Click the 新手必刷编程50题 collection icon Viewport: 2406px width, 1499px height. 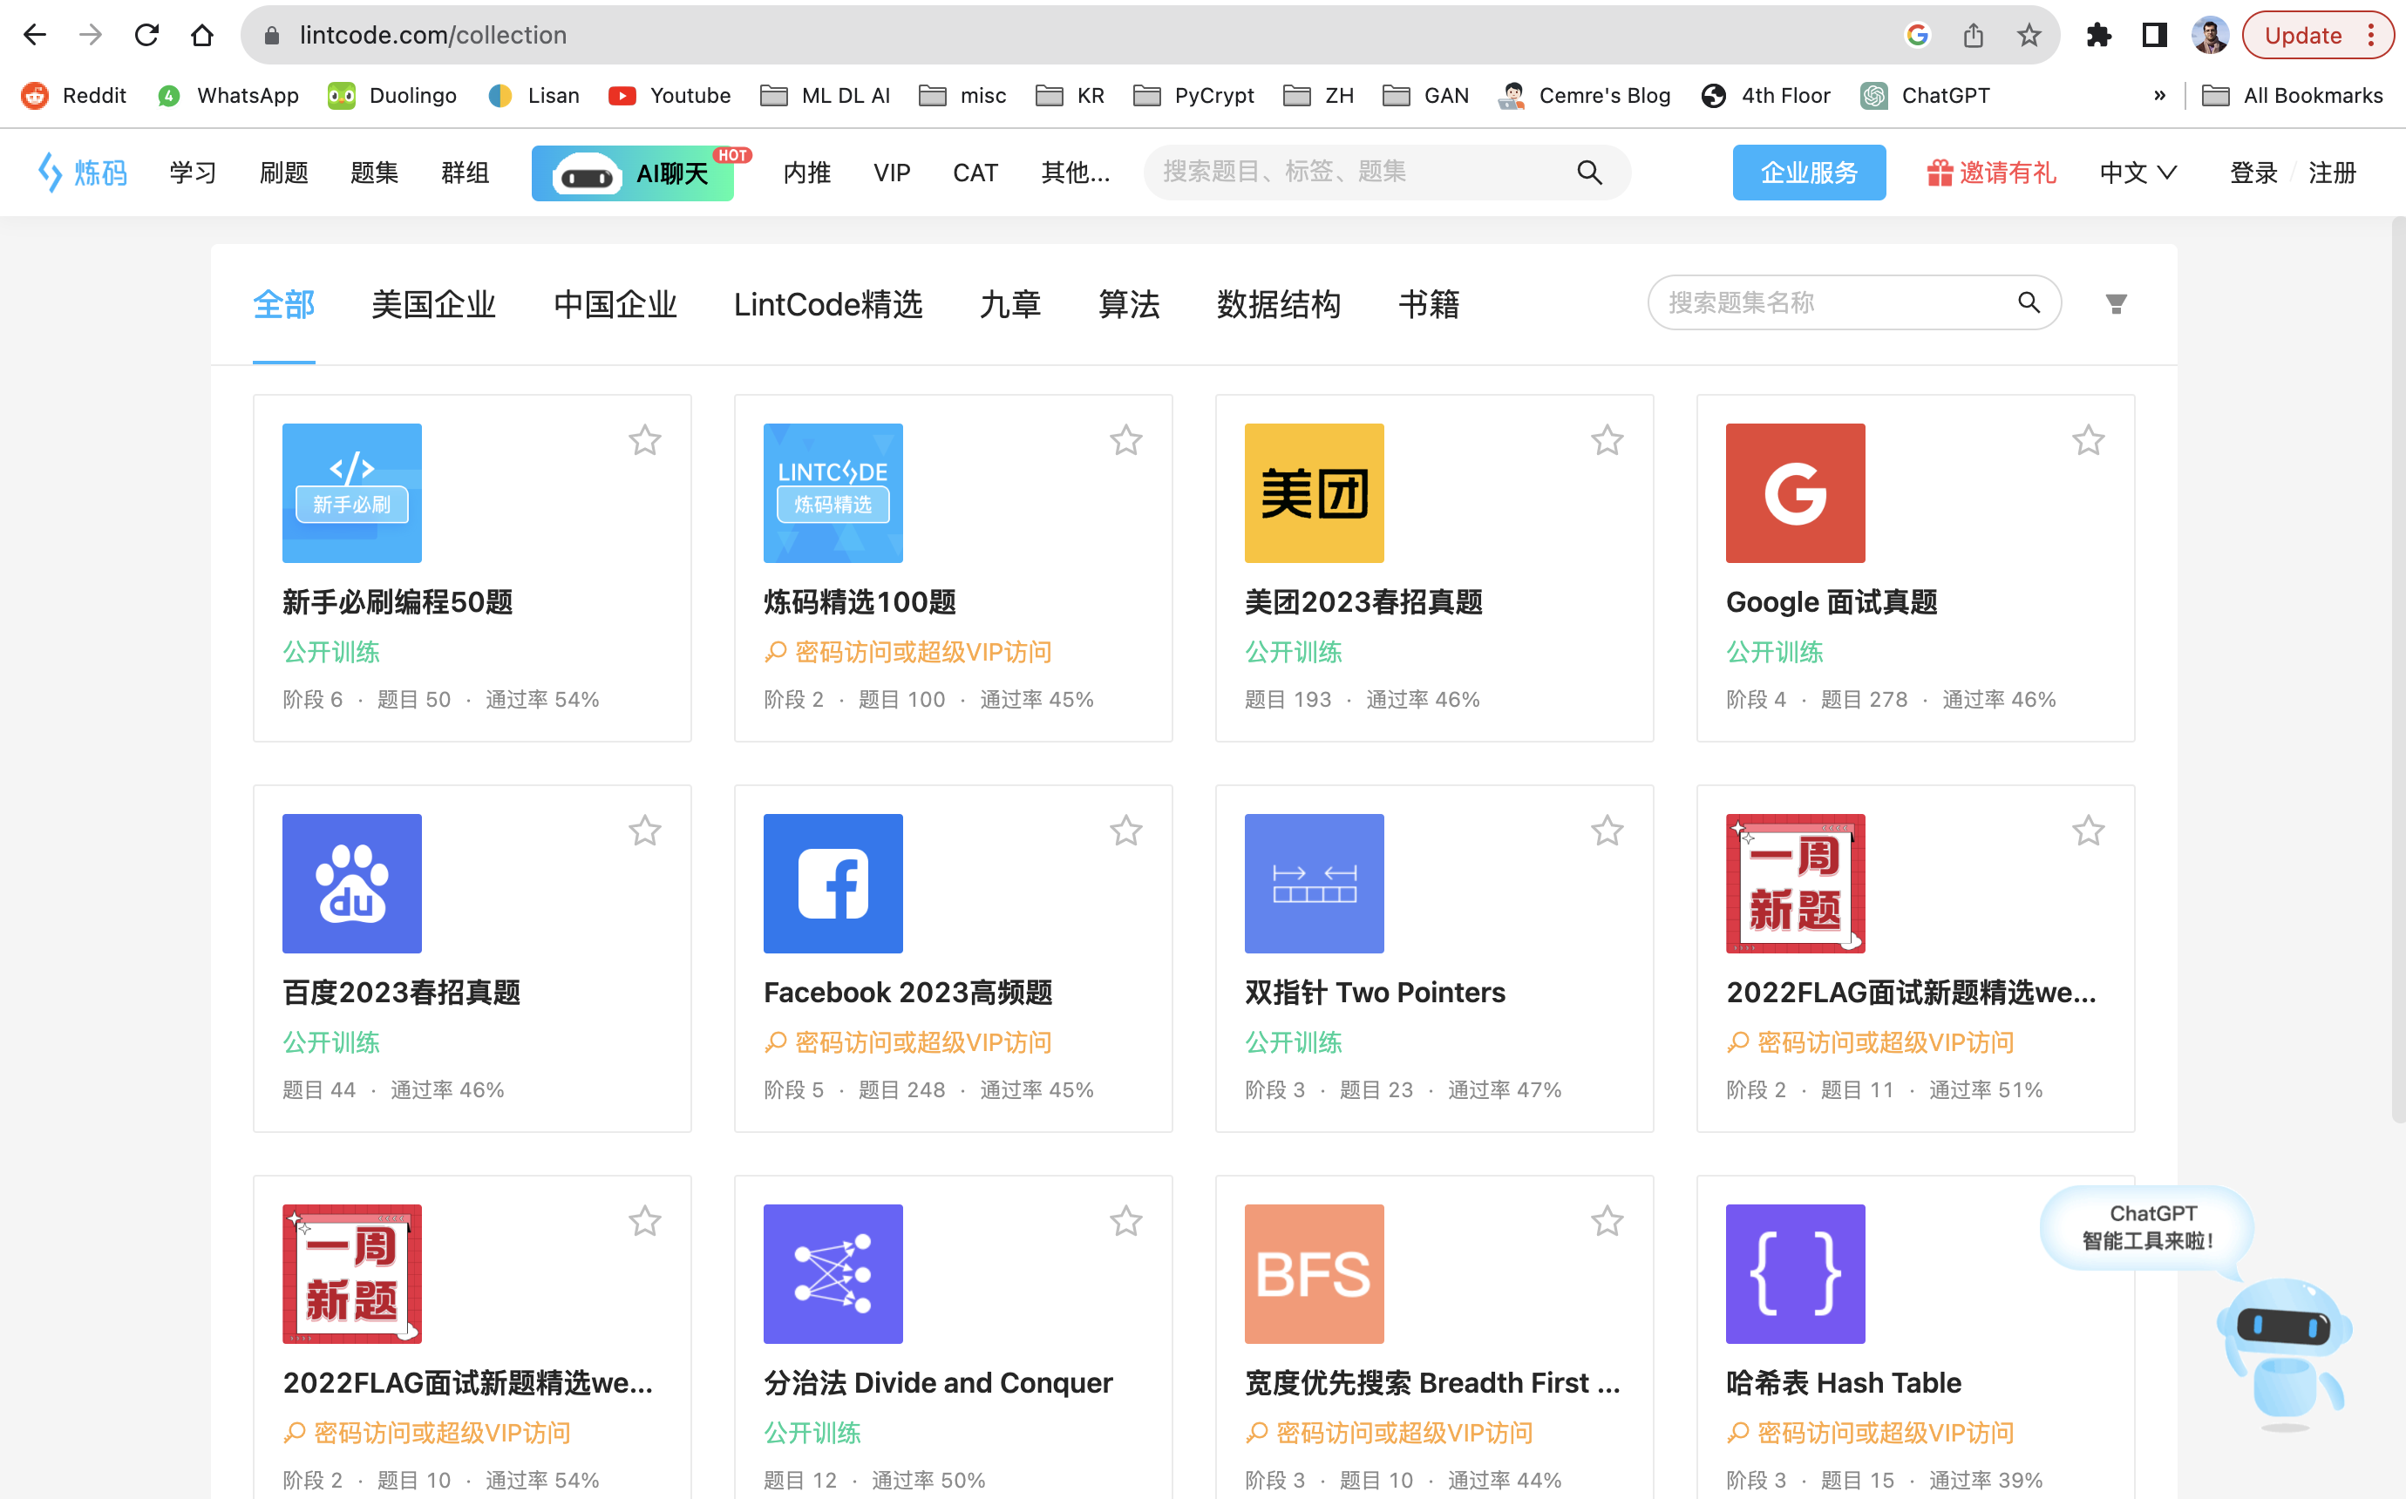coord(350,491)
